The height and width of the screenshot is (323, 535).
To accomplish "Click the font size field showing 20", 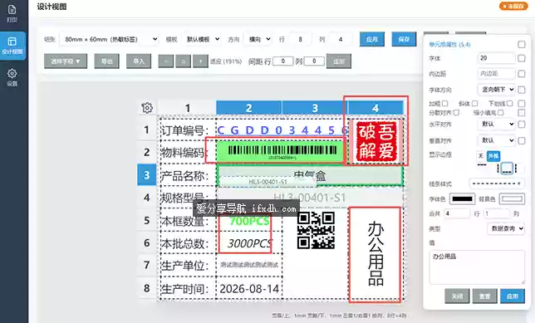I will [x=497, y=58].
